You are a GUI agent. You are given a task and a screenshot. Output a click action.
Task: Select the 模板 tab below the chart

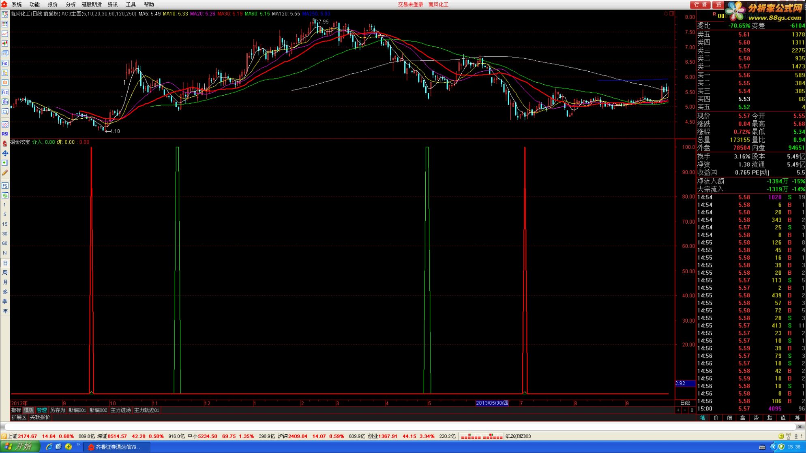click(x=29, y=410)
